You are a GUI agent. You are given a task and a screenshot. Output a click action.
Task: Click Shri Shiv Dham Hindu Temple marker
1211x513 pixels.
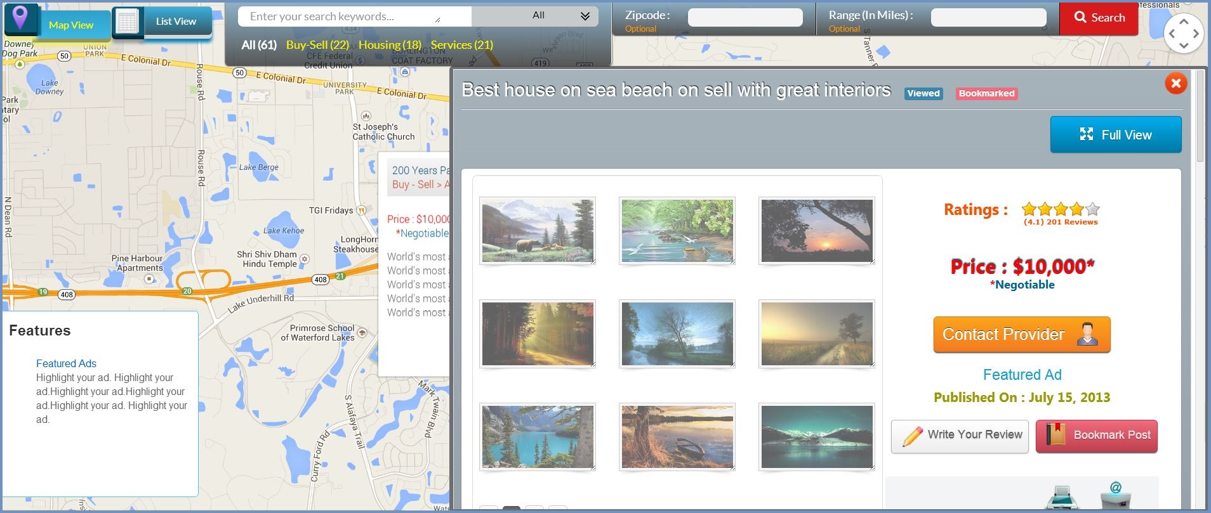click(x=305, y=259)
